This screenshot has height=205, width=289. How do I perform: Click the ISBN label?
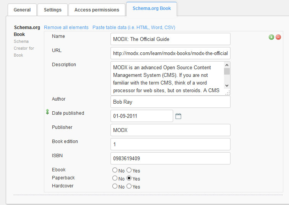pyautogui.click(x=57, y=156)
